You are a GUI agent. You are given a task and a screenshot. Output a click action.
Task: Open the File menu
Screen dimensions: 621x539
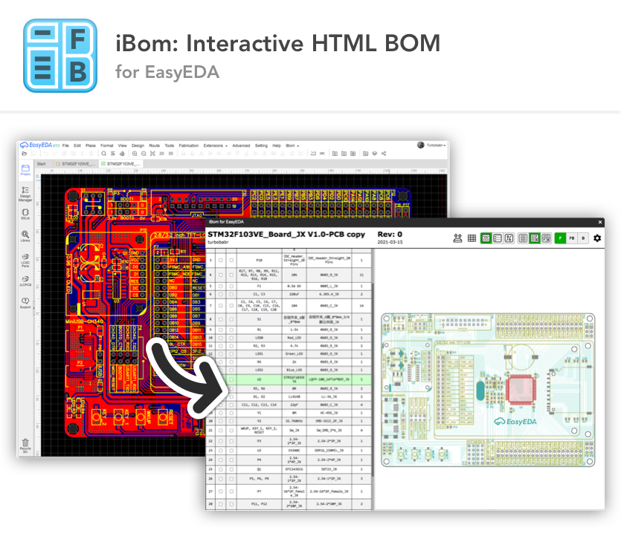(x=65, y=146)
